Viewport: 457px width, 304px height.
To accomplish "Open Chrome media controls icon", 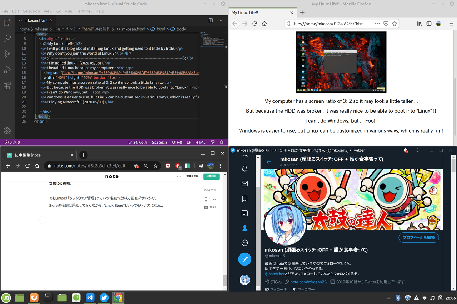I will (x=201, y=166).
